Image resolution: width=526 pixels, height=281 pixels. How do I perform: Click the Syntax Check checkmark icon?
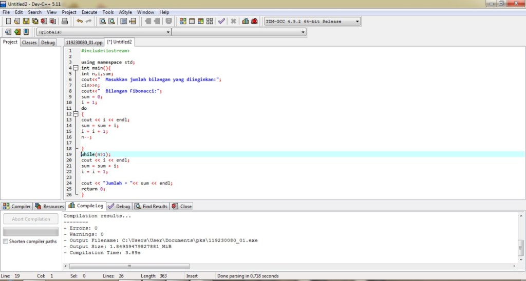click(221, 22)
